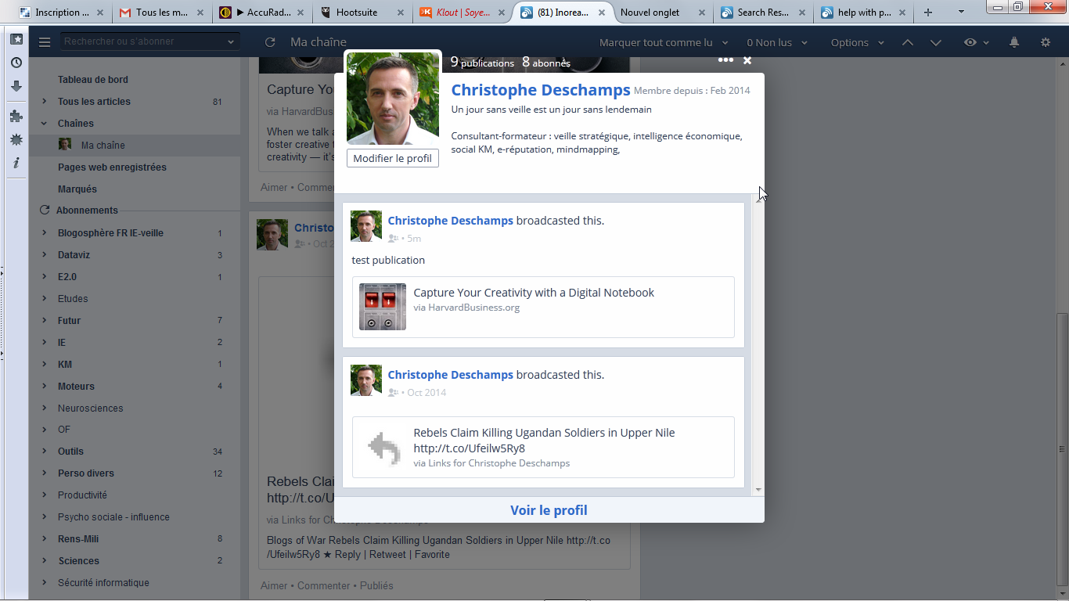Open the three-dots menu on profile popup
Screen dimensions: 1069x601
point(725,60)
